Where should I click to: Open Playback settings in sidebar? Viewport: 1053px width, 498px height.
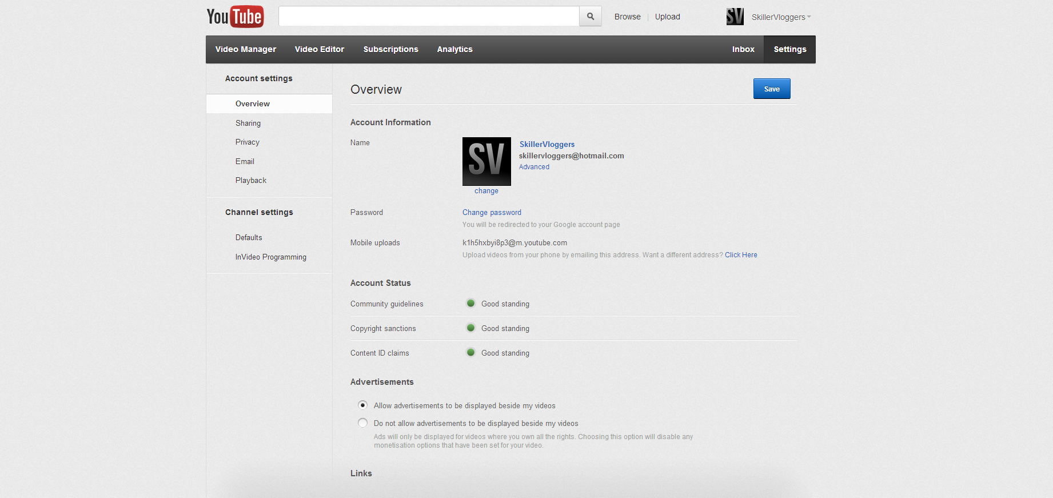pyautogui.click(x=251, y=180)
